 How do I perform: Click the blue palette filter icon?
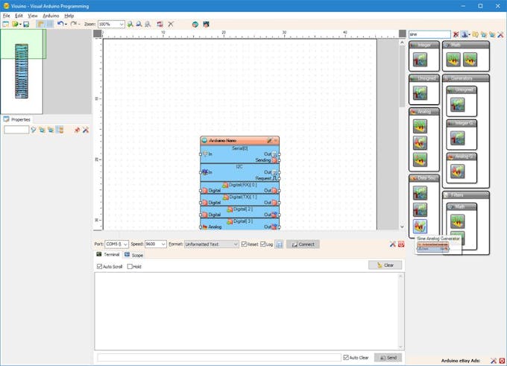465,34
